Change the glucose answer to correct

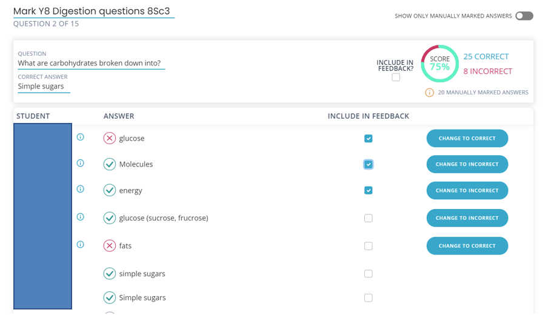tap(467, 139)
